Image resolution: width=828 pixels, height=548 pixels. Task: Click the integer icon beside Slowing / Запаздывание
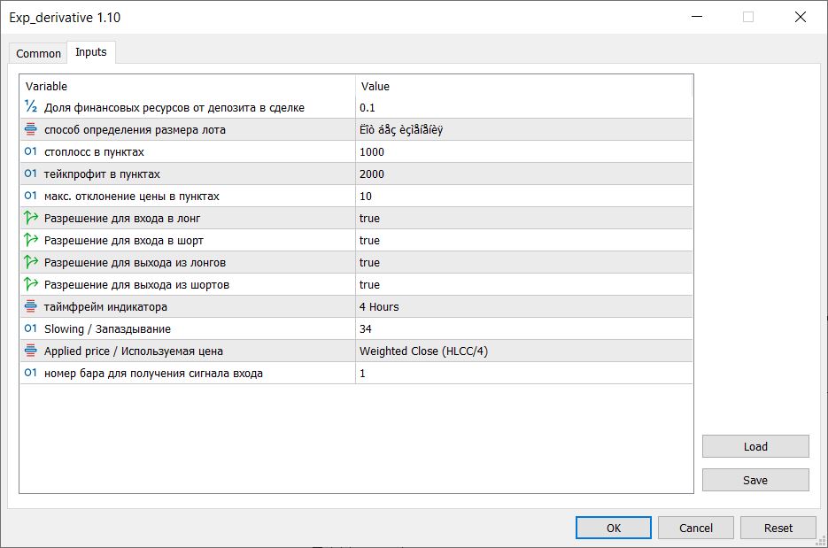click(x=31, y=328)
